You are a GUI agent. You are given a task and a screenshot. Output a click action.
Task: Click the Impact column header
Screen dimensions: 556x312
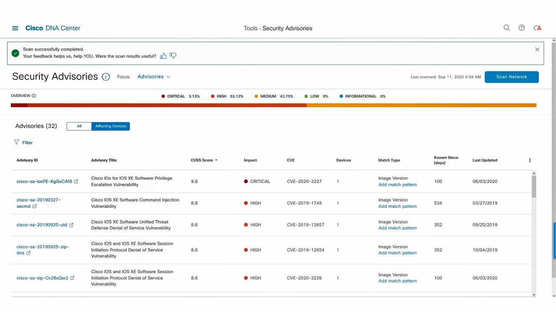coord(250,160)
